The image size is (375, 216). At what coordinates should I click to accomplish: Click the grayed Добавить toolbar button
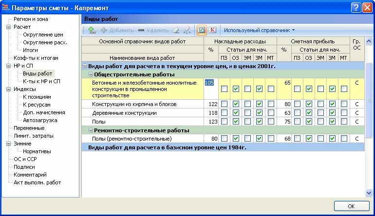[117, 30]
